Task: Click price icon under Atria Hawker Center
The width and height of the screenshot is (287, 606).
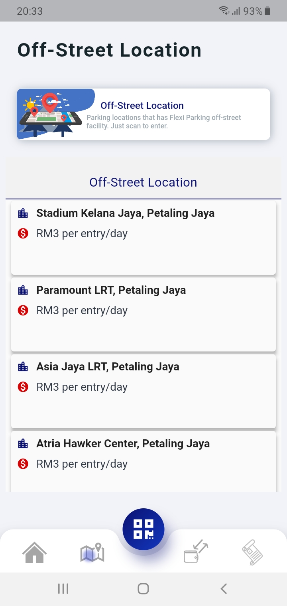Action: coord(23,464)
